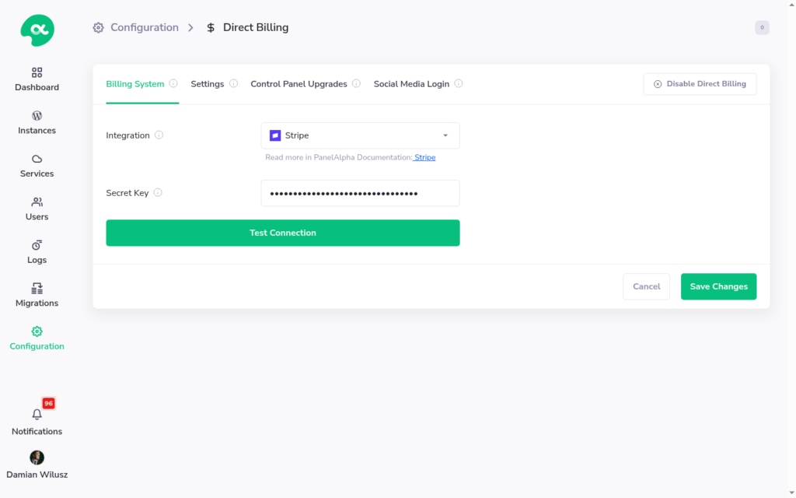Screen dimensions: 796x498
Task: Open the Migrations sidebar icon
Action: click(37, 288)
